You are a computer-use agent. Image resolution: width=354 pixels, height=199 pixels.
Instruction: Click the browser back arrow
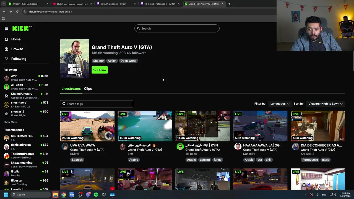tap(4, 12)
